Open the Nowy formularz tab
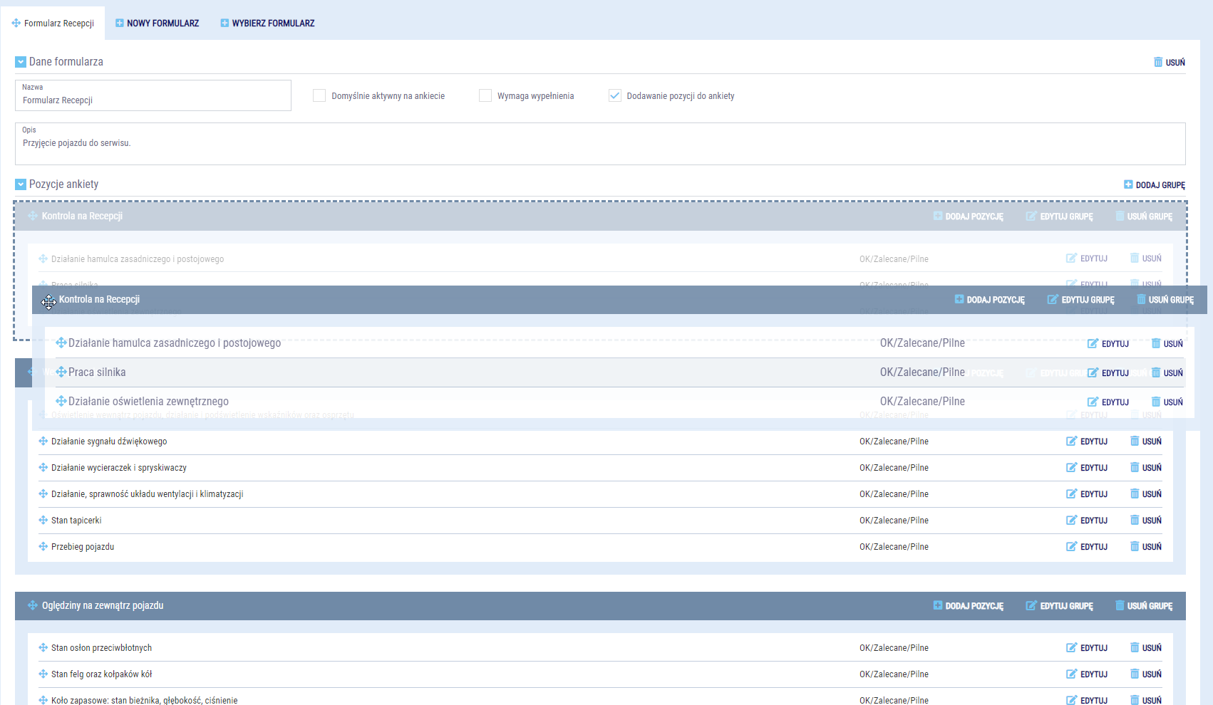The image size is (1213, 705). click(158, 23)
